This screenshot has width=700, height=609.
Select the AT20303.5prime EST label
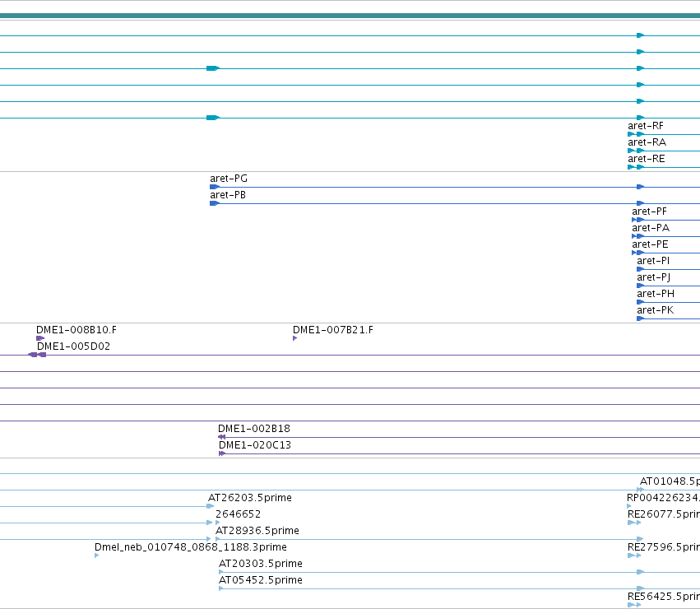(260, 564)
